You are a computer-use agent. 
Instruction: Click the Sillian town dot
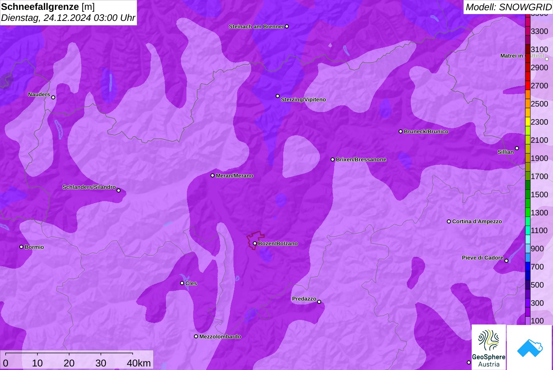point(517,148)
